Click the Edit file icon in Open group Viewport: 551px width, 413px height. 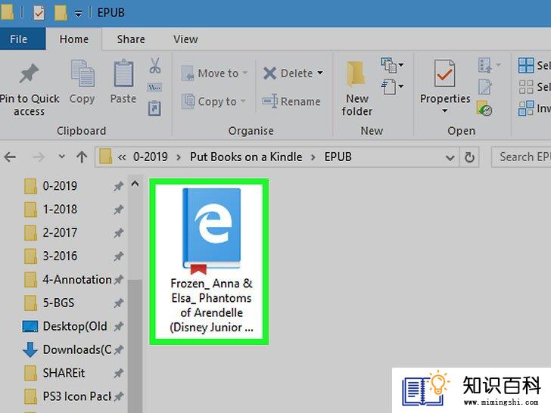(484, 87)
